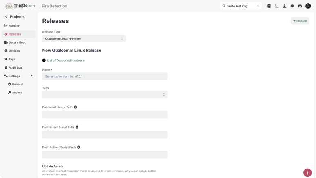Open the documentation book icon

point(269,6)
